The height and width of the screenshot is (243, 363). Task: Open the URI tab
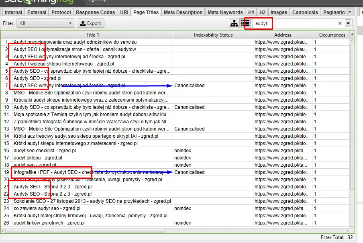point(124,12)
